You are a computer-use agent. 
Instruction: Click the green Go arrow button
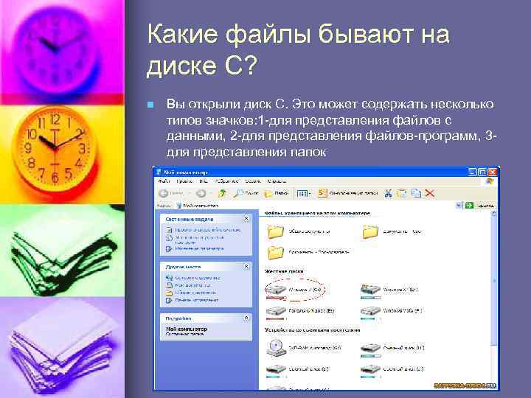click(x=469, y=205)
